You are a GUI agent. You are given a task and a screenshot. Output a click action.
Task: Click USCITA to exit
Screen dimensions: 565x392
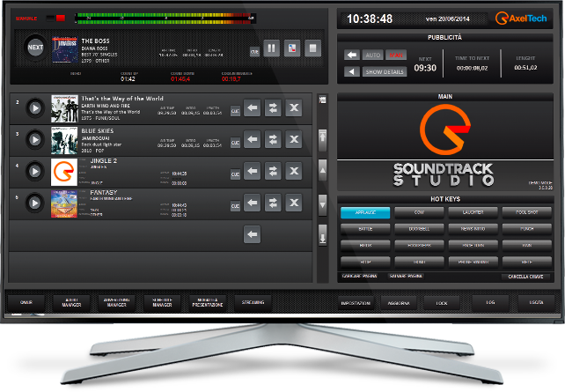tap(536, 302)
